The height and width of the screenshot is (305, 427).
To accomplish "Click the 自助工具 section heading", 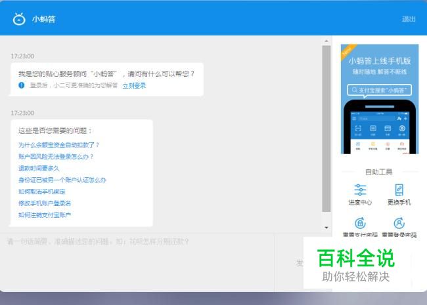I will (379, 172).
